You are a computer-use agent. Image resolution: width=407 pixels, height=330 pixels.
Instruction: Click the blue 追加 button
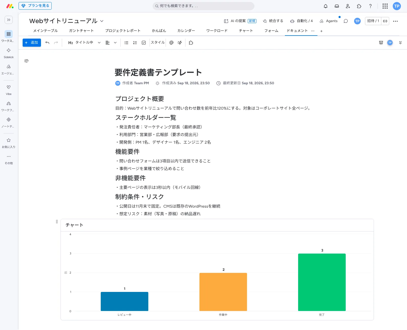(x=32, y=43)
